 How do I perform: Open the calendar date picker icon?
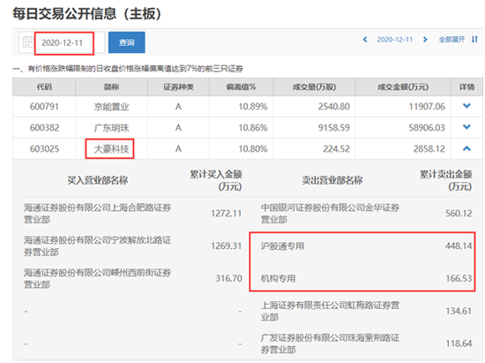28,42
